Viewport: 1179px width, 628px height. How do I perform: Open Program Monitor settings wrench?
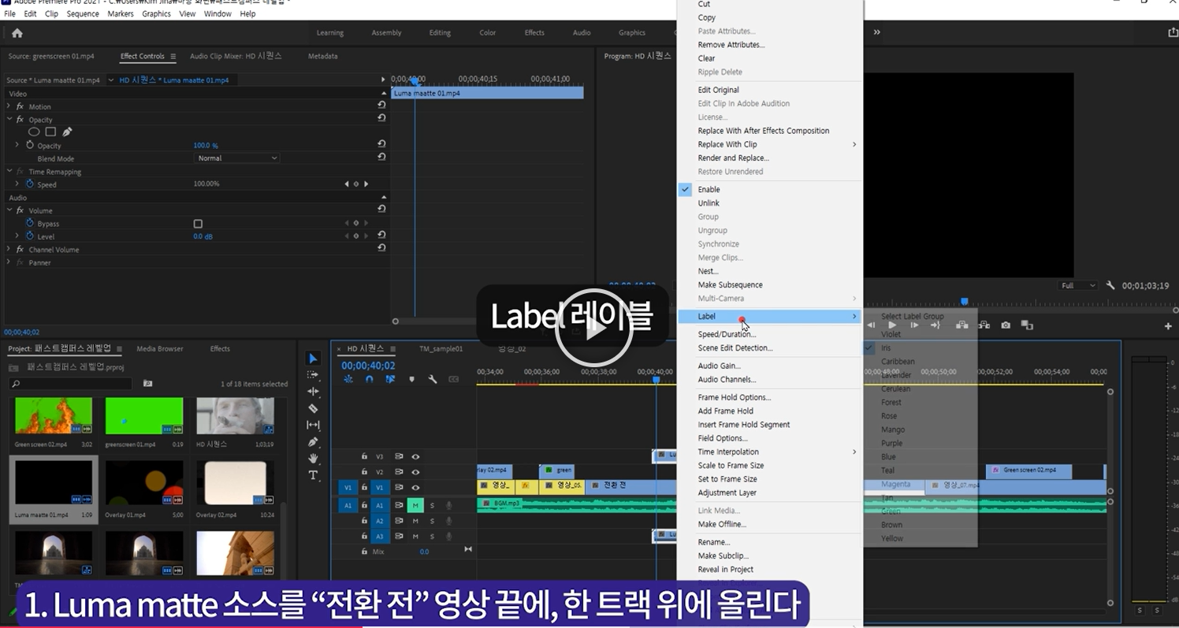click(1110, 285)
